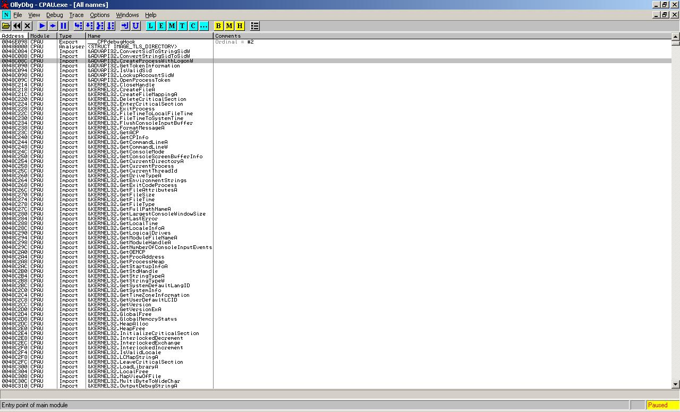
Task: Open CPU window with C icon
Action: (193, 25)
